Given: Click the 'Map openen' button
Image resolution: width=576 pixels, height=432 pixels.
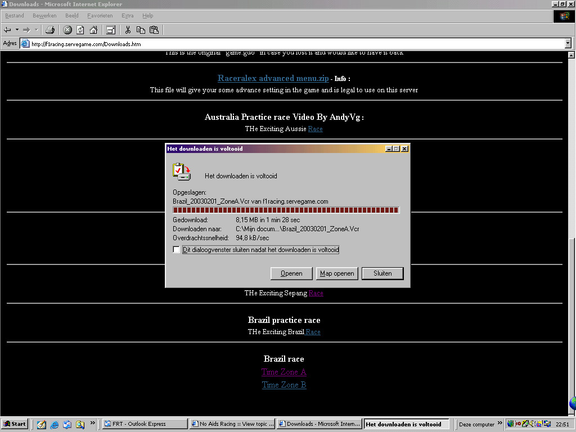Looking at the screenshot, I should point(337,273).
